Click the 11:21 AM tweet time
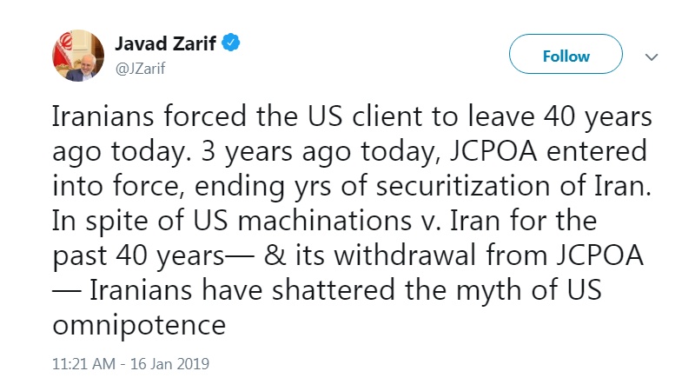 tap(85, 364)
